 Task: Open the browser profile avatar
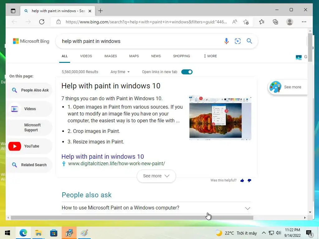tap(289, 22)
